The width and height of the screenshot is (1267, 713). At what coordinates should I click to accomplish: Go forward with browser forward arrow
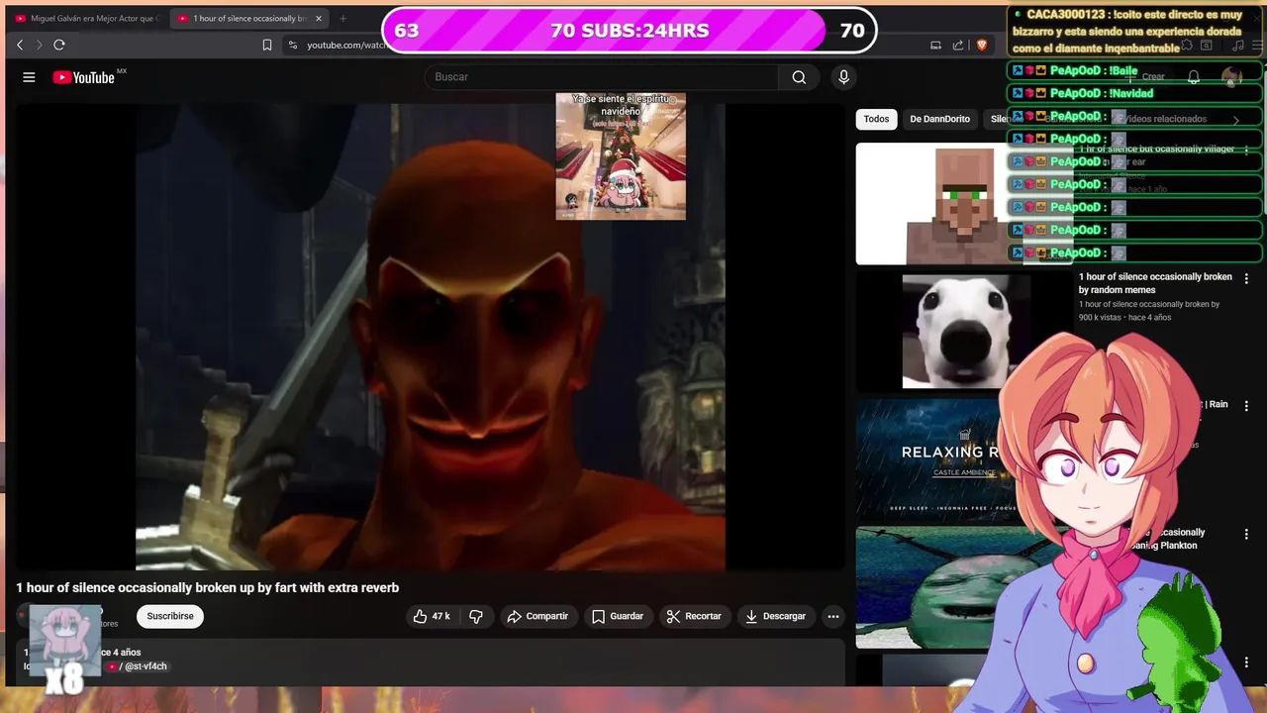pos(40,45)
